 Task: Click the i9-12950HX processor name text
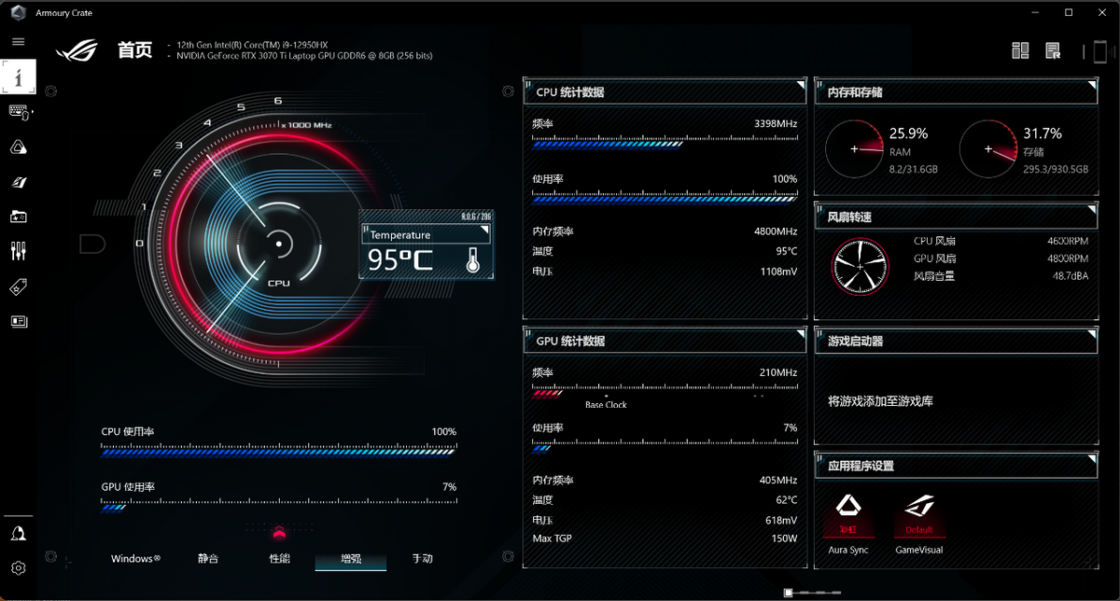[x=252, y=45]
